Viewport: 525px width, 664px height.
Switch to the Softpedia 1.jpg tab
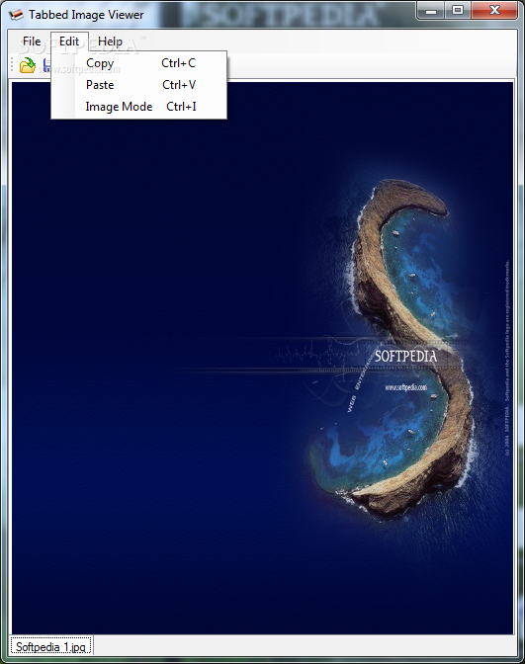pyautogui.click(x=50, y=646)
